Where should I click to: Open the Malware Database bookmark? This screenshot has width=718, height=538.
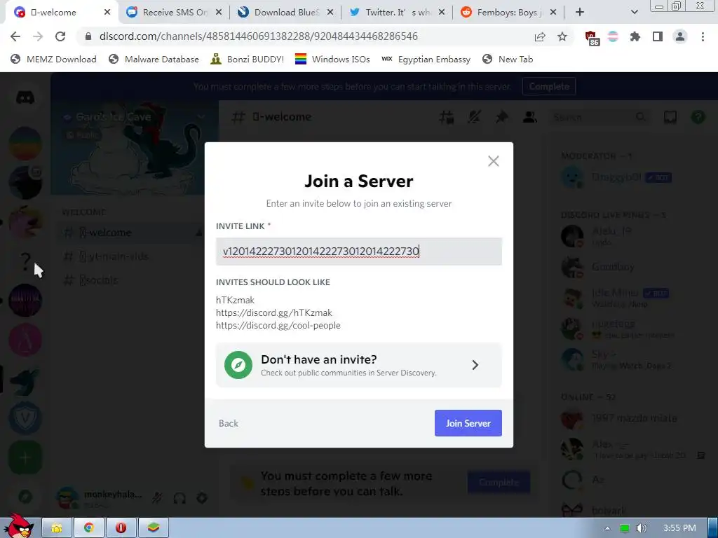coord(154,59)
